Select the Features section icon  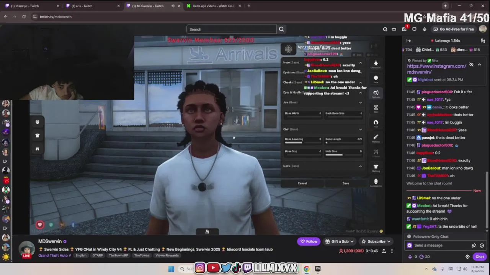coord(376,94)
